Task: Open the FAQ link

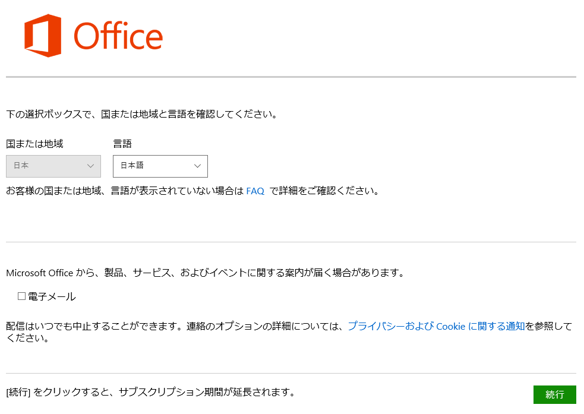Action: point(255,191)
